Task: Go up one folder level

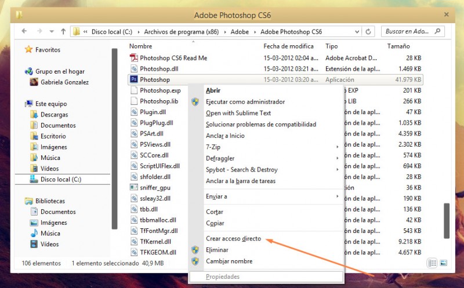Action: point(63,31)
